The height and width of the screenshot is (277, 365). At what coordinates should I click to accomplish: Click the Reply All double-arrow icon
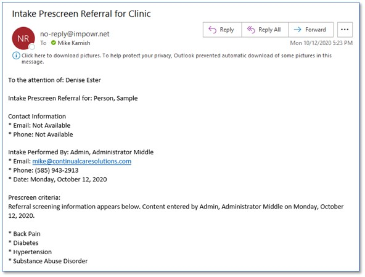tap(251, 30)
